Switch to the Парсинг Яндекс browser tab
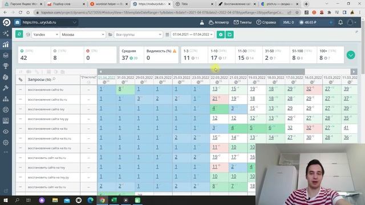Viewport: 365px width, 205px height. [23, 4]
